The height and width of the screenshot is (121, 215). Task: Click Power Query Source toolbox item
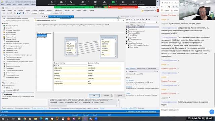[x=12, y=26]
